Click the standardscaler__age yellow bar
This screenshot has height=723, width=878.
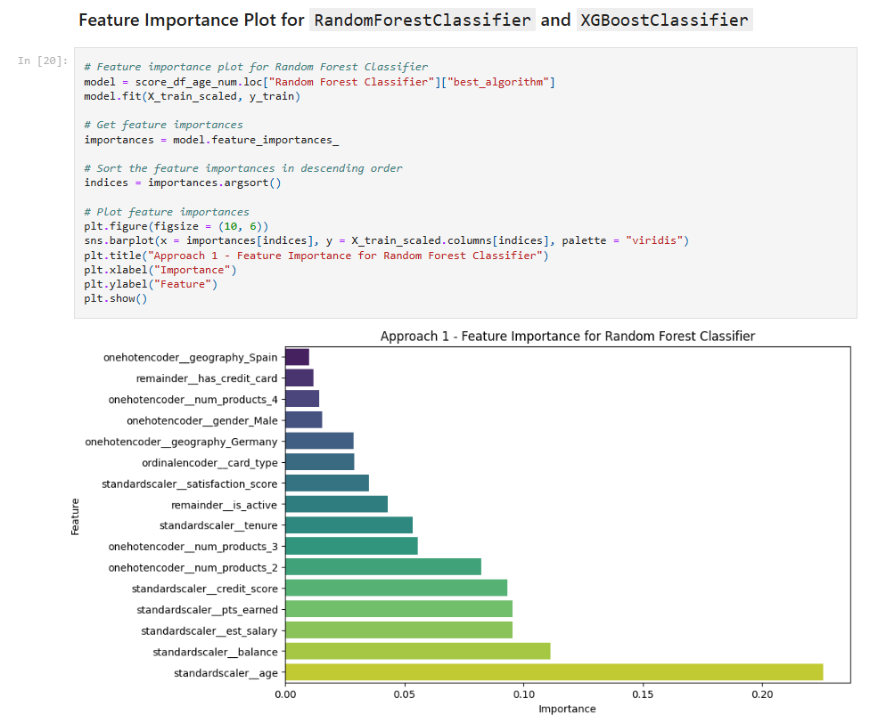pyautogui.click(x=554, y=672)
